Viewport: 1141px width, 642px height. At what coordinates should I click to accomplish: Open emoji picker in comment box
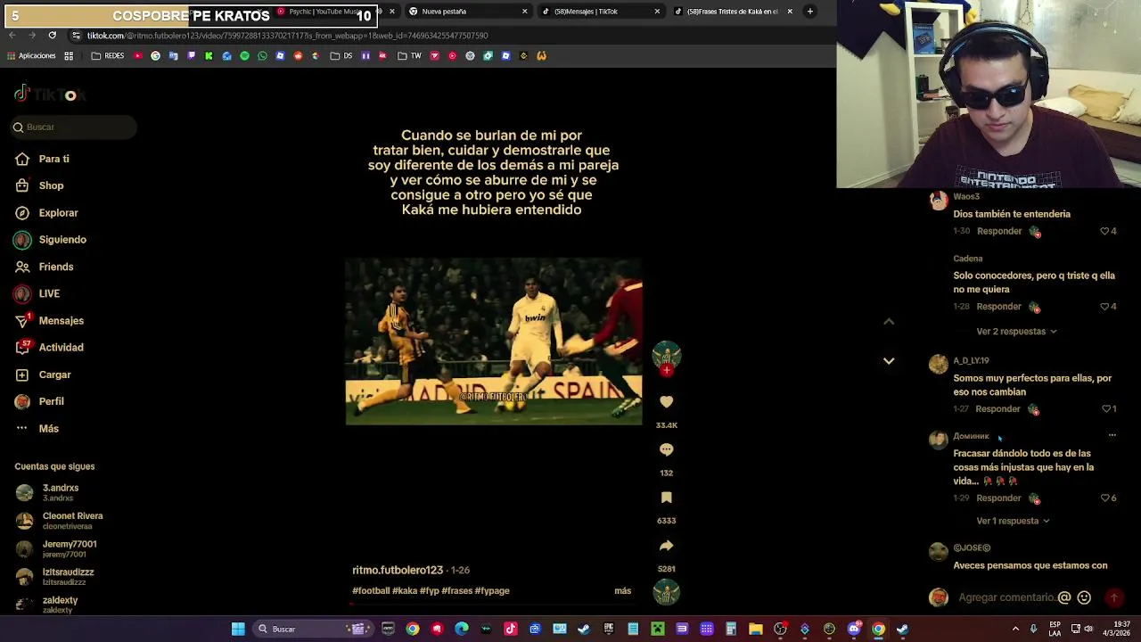coord(1084,598)
